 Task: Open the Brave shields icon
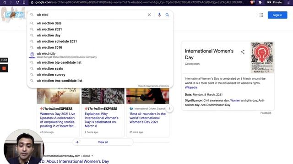coord(252,2)
